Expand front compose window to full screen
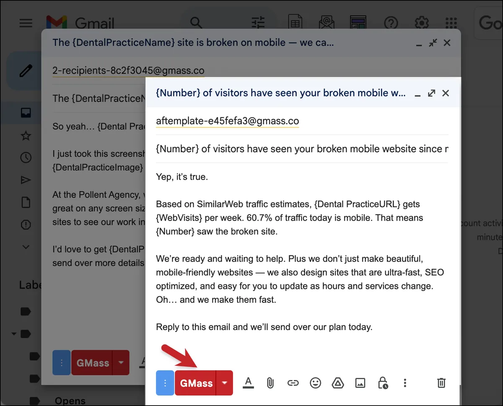Screen dimensions: 503x406 (431, 93)
